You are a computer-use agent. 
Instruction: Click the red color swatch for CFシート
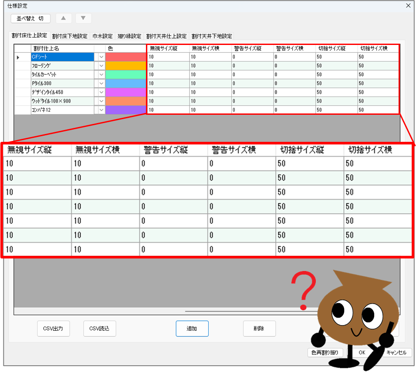125,57
